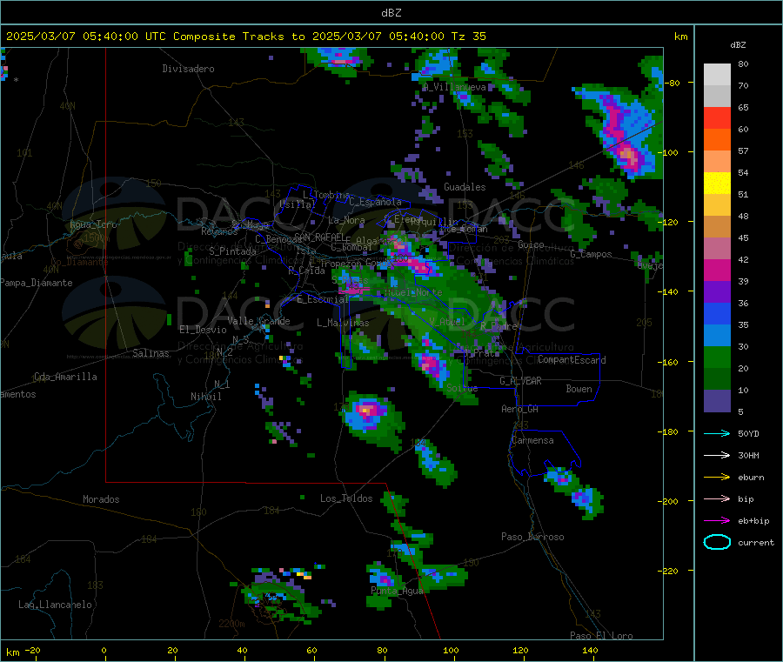Click the Cda_Amarilla map label
783x662 pixels.
[65, 377]
